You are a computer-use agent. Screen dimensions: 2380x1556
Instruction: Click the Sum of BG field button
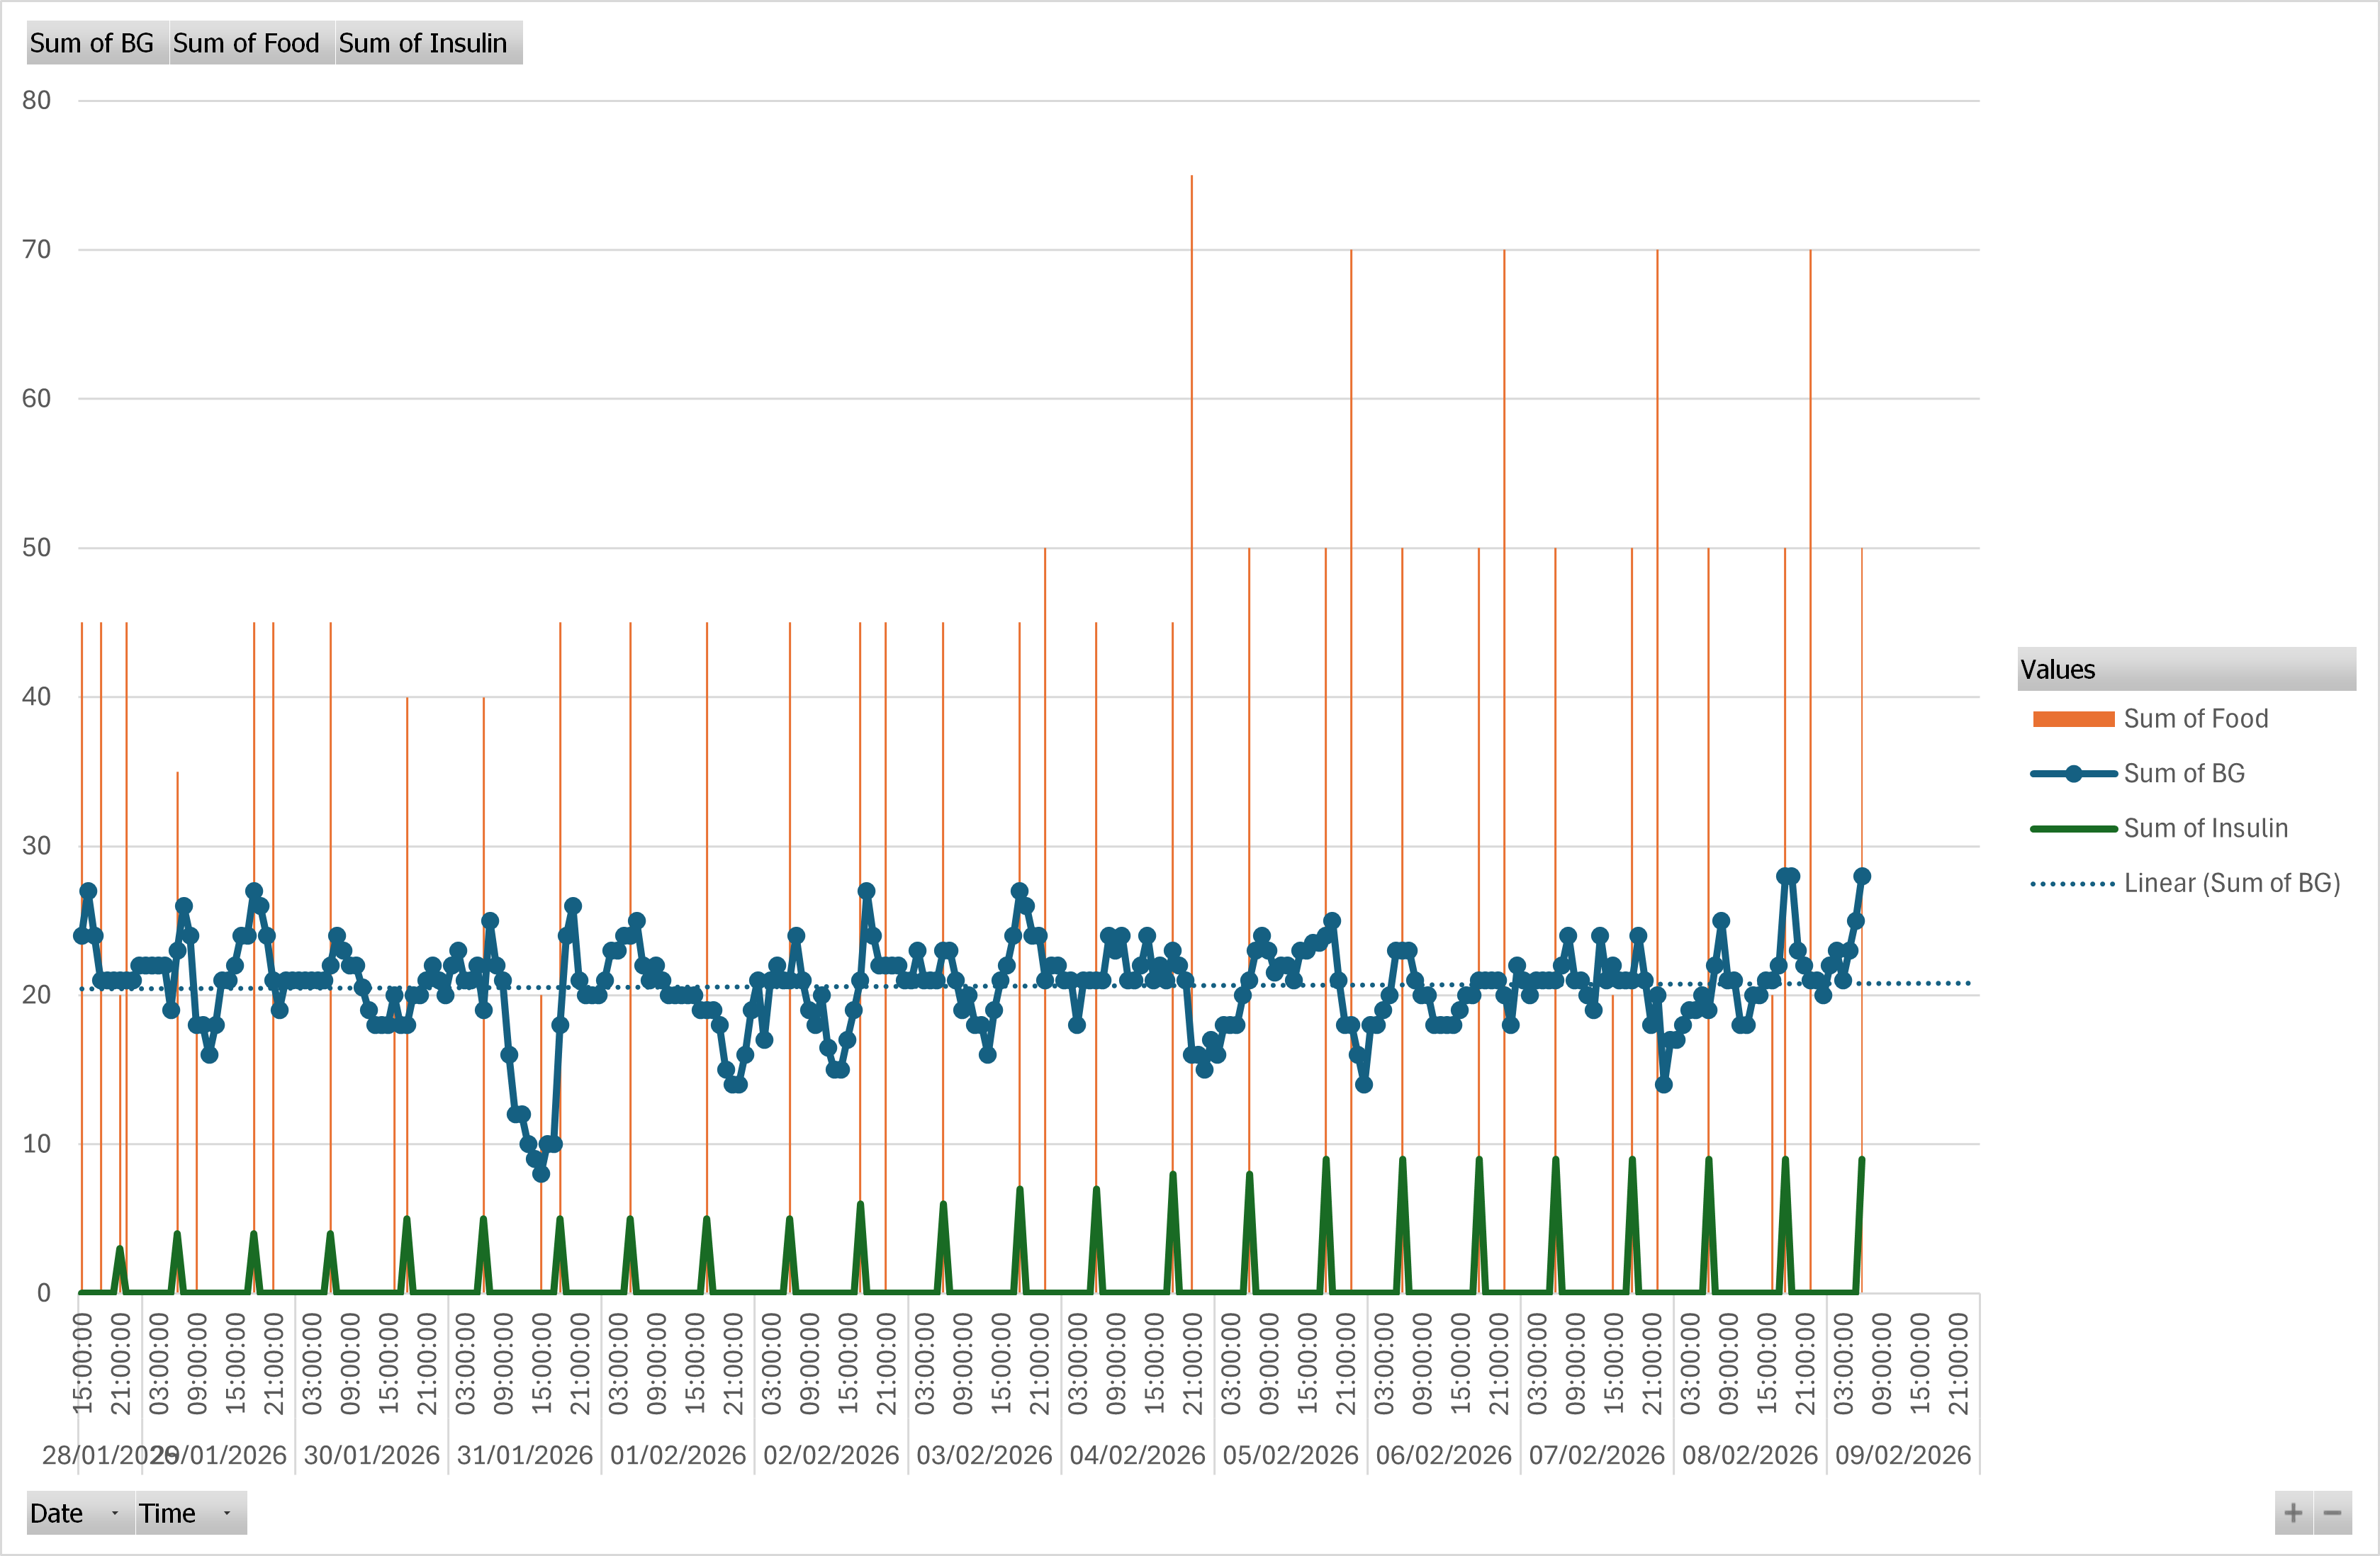[x=92, y=43]
